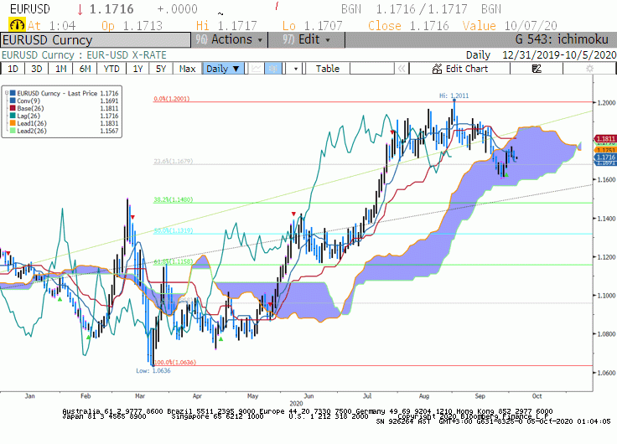
Task: Click the double left arrow icon
Action: [402, 69]
